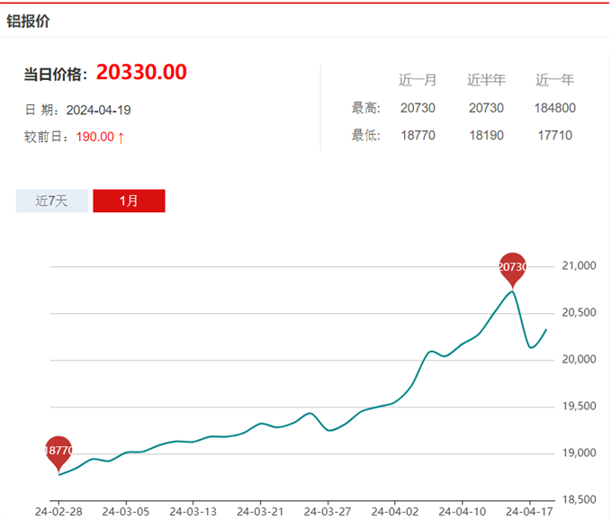
Task: Click the 近一年 column header
Action: tap(554, 80)
